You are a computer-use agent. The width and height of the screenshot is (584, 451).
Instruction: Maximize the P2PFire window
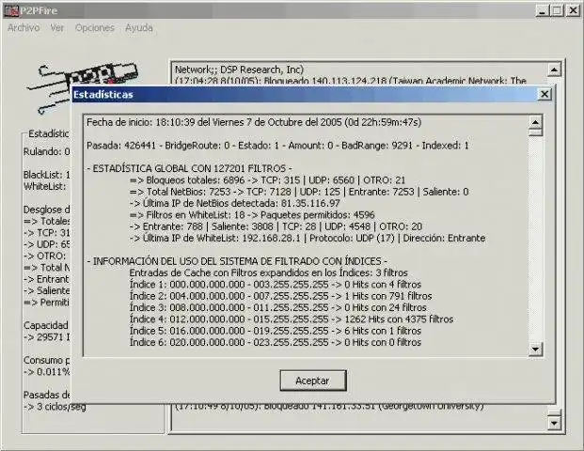click(x=557, y=10)
